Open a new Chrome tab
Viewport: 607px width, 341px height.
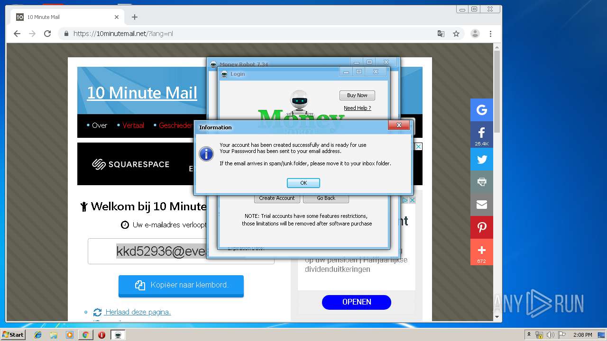(135, 17)
